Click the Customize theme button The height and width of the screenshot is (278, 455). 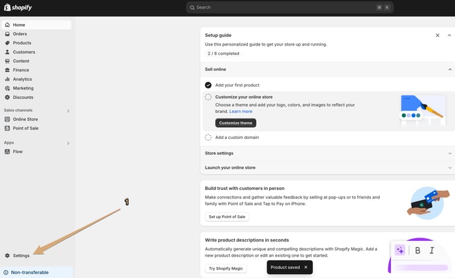pyautogui.click(x=235, y=123)
